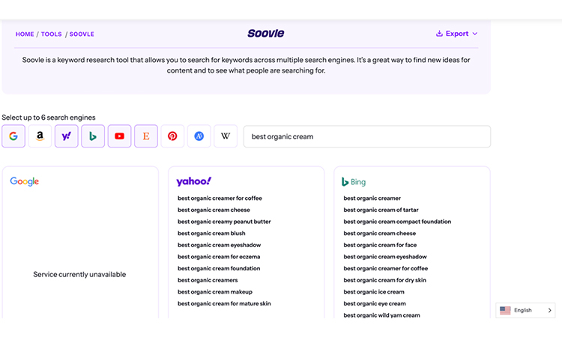Select 'best organic creamy peanut butter'
Viewport: 562px width, 337px height.
click(224, 222)
